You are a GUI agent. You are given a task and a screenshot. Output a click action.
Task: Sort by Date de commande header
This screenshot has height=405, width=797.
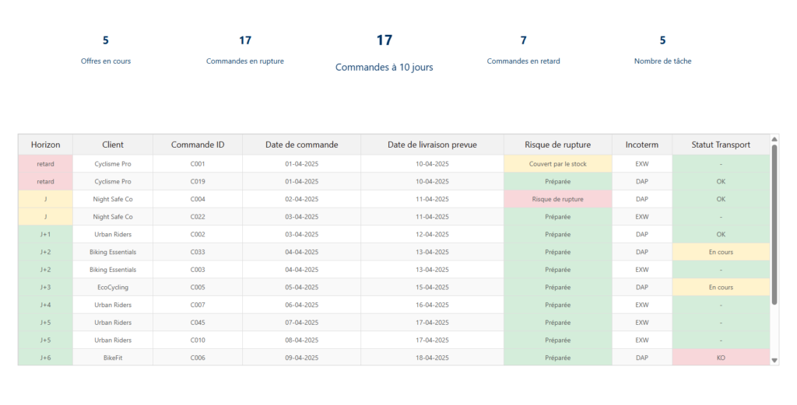[x=301, y=145]
